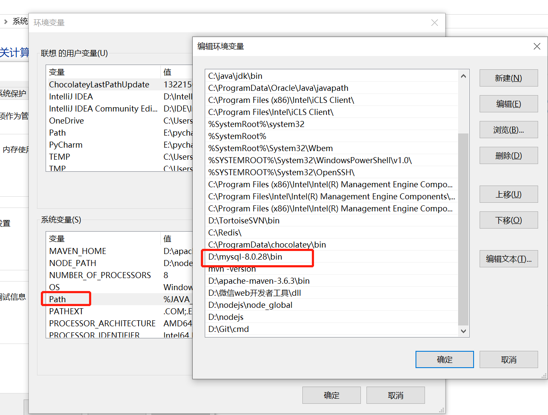
Task: Select the plain %SystemRoot% entry
Action: click(x=331, y=136)
